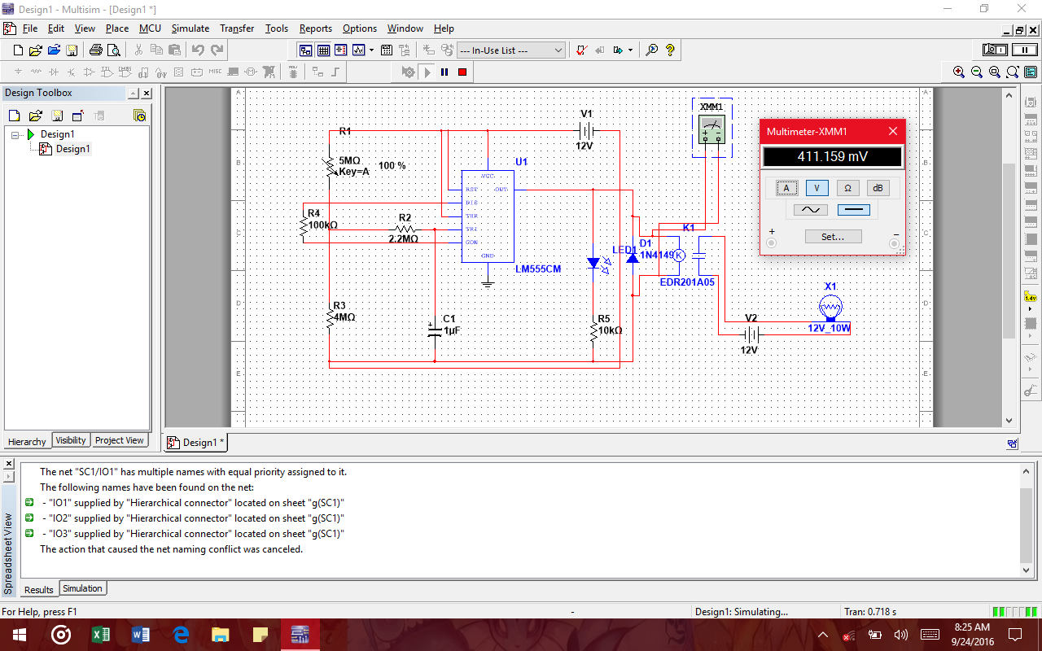Toggle full screen view icon
The image size is (1042, 651).
1031,72
